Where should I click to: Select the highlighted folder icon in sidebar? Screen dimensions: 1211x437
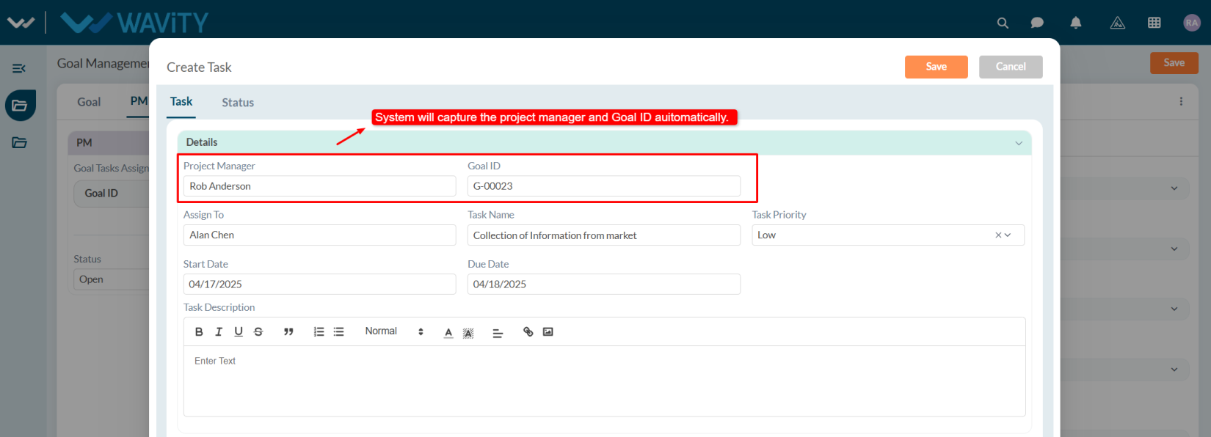pyautogui.click(x=21, y=106)
